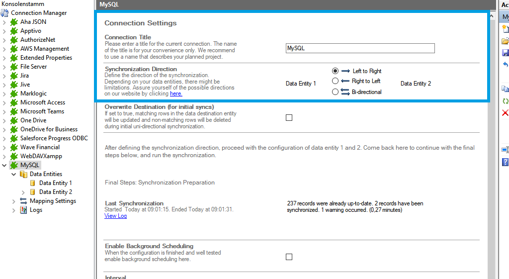
Task: Click the blue save disk icon
Action: coord(505,53)
